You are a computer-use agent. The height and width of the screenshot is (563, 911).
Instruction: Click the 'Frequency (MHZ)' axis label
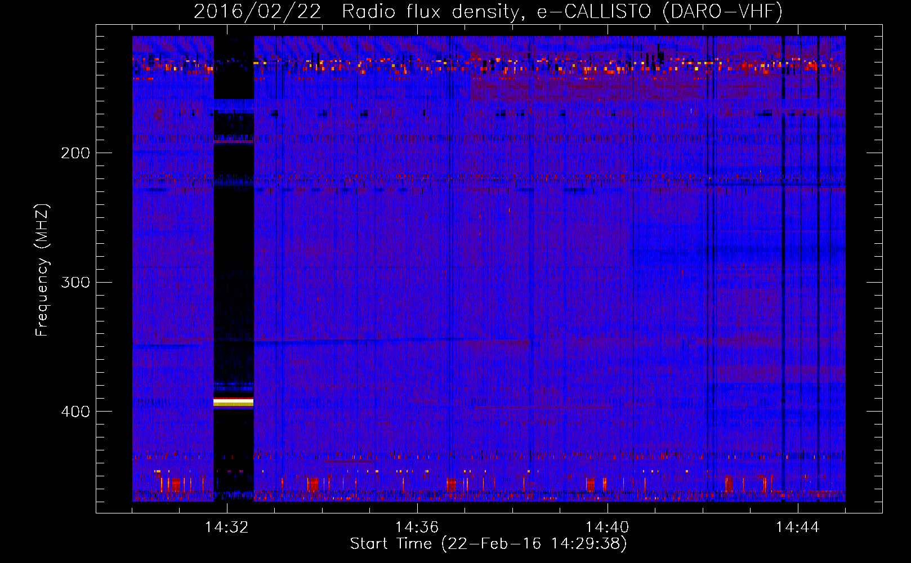coord(43,270)
